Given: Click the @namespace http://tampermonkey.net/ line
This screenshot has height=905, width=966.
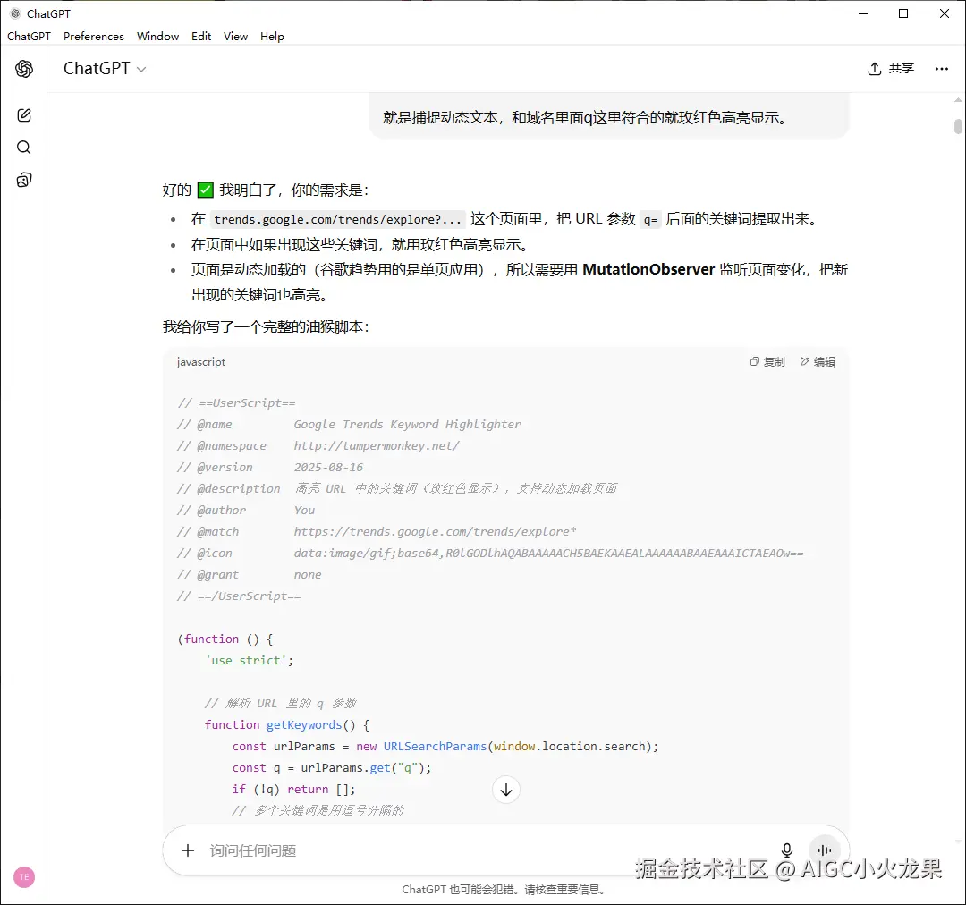Looking at the screenshot, I should pyautogui.click(x=318, y=446).
